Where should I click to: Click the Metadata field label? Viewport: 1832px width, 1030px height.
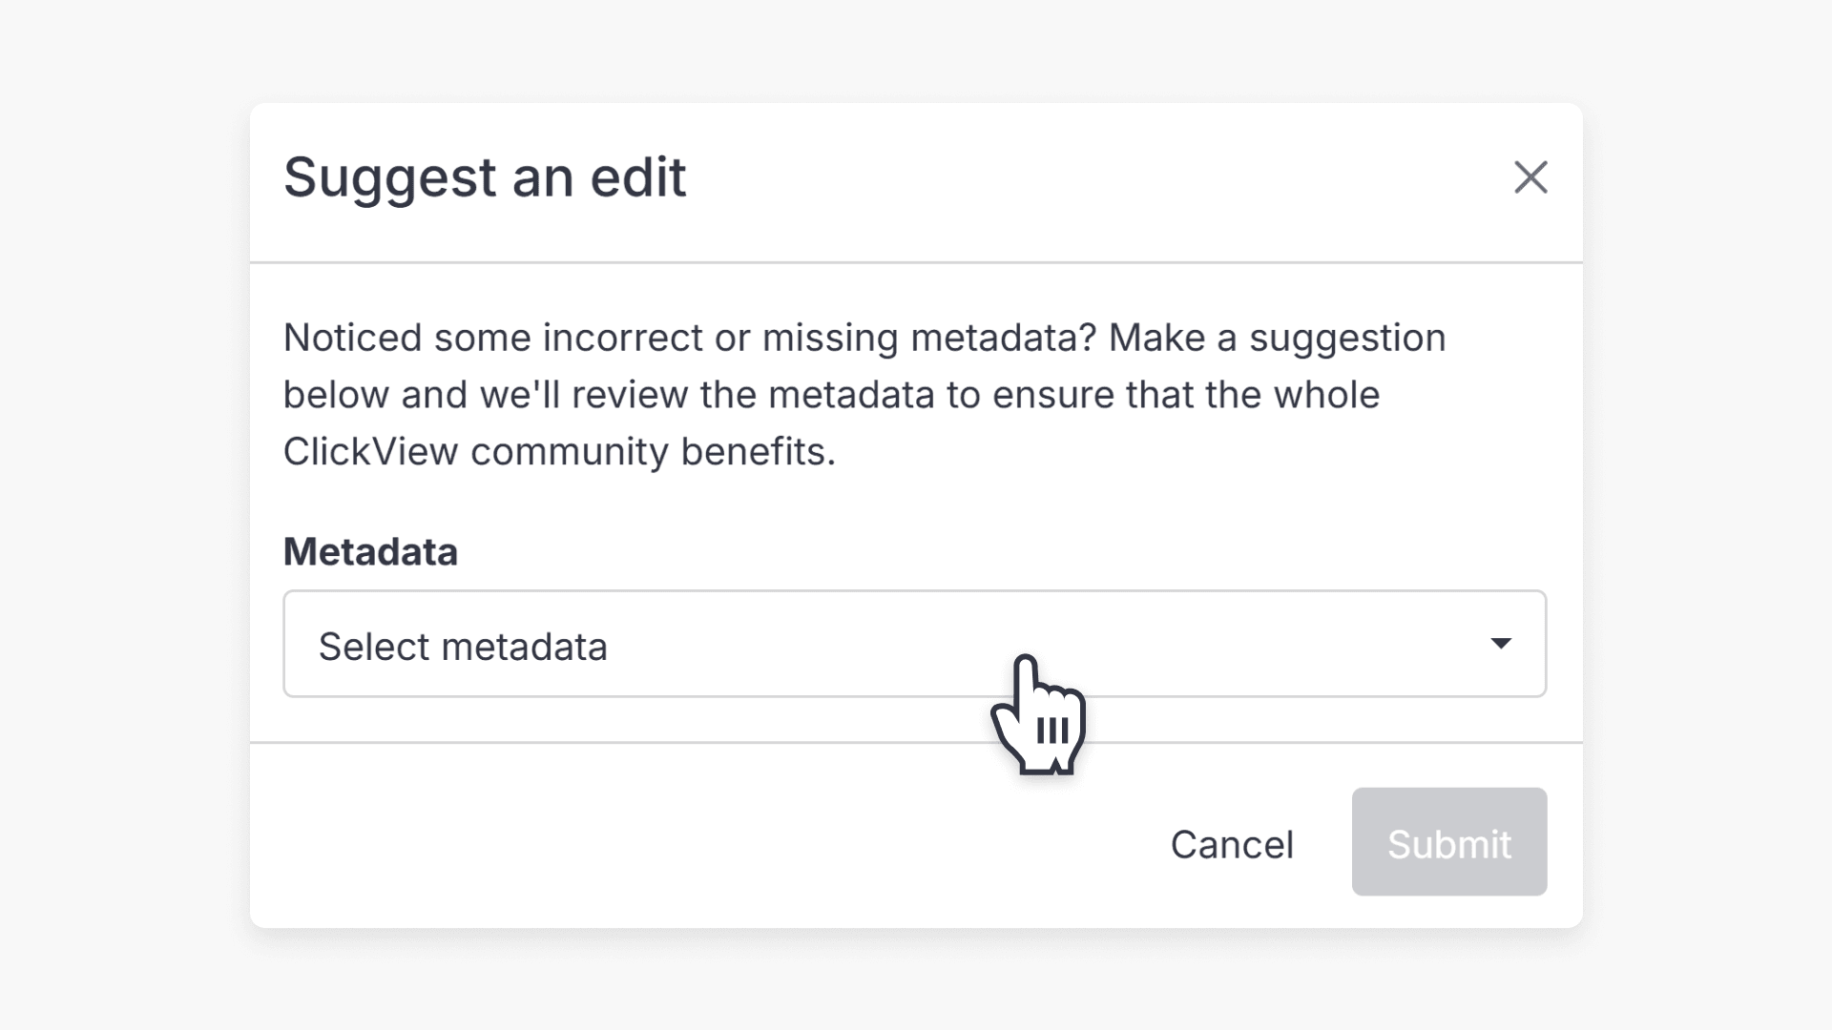coord(370,551)
